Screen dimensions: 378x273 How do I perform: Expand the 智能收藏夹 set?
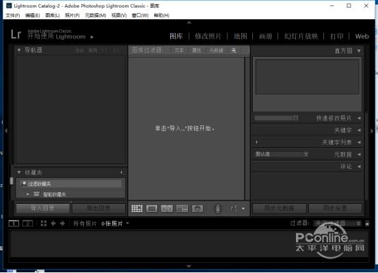pyautogui.click(x=28, y=194)
